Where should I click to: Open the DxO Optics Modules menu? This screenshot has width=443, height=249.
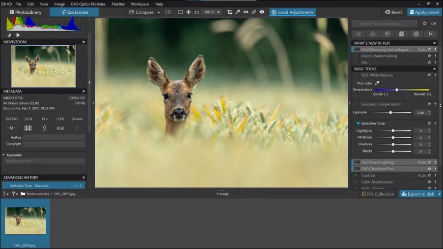pyautogui.click(x=88, y=4)
